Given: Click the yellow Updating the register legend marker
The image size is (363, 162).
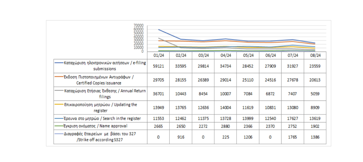Looking at the screenshot, I should tap(59, 105).
